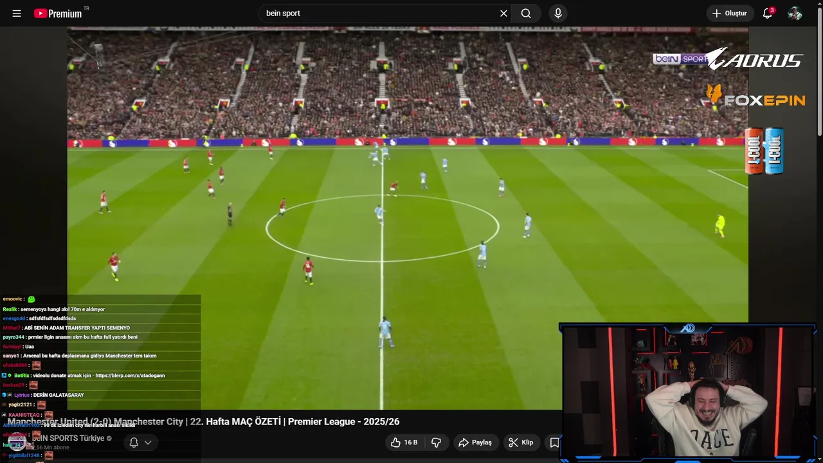Create a clip with Klip button

(521, 442)
